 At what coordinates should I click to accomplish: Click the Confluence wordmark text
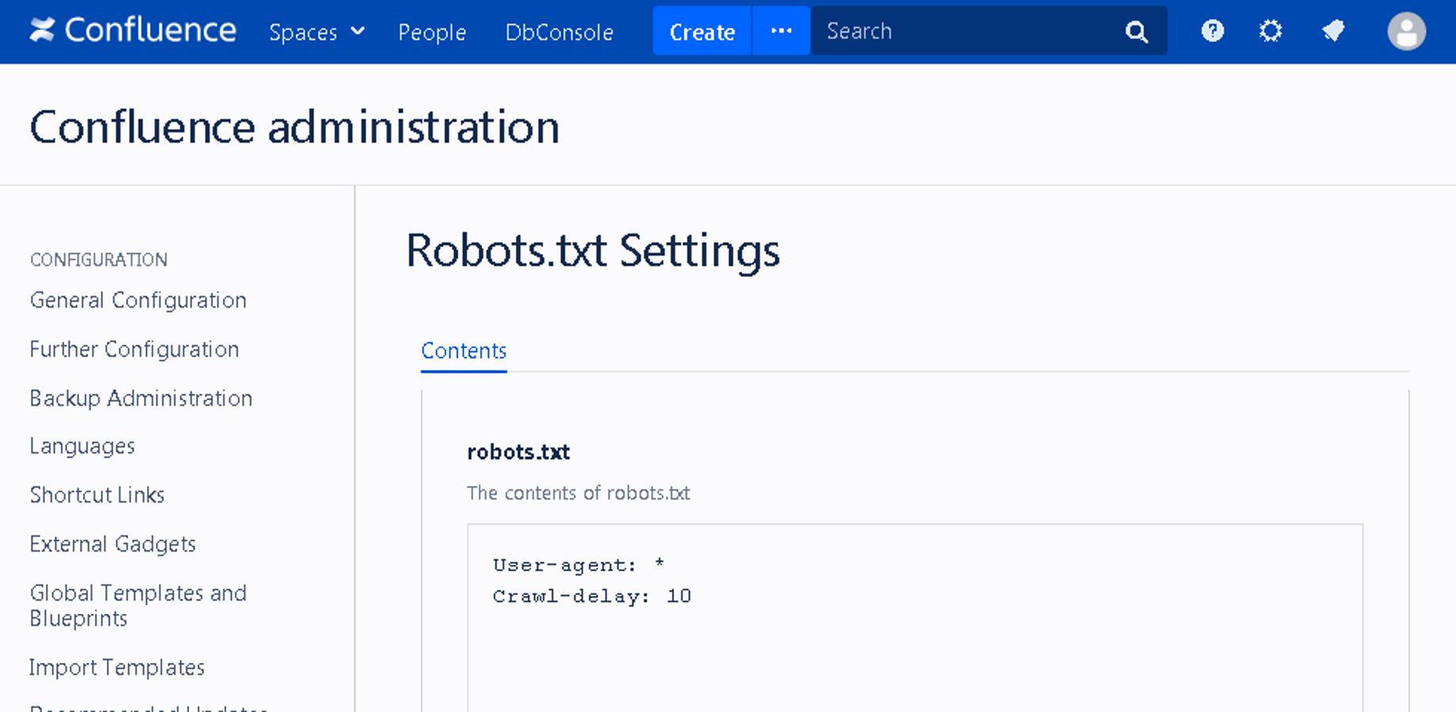pyautogui.click(x=150, y=30)
